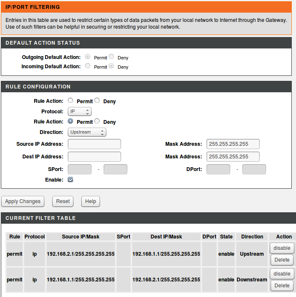Click the CURRENT FILTER TABLE heading
The width and height of the screenshot is (296, 297).
click(40, 218)
